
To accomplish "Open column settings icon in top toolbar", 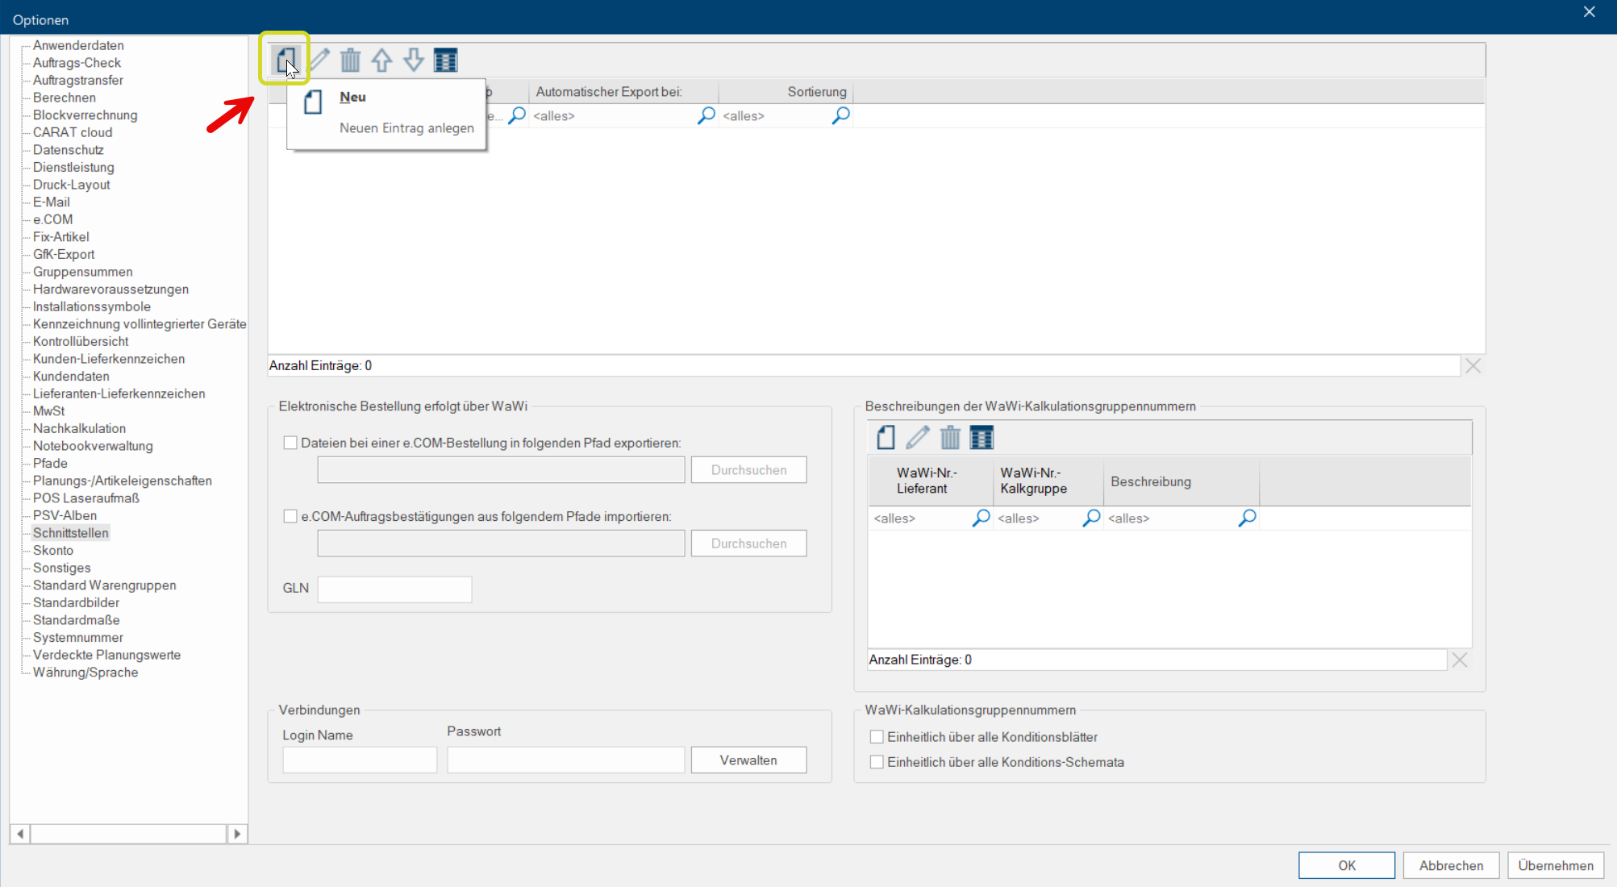I will [x=445, y=60].
